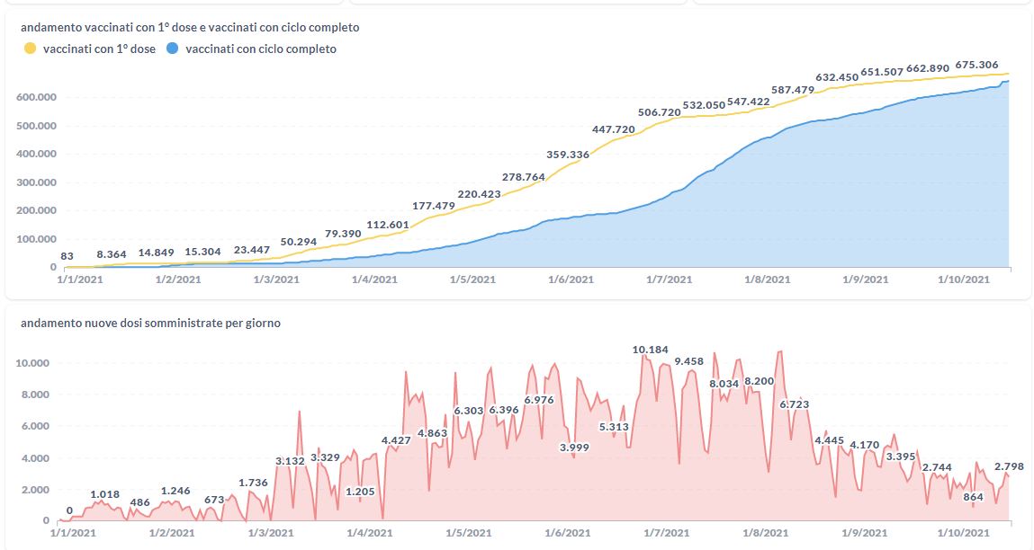This screenshot has height=550, width=1034.
Task: Select the 83 data label at the start of the top chart
Action: [x=67, y=256]
